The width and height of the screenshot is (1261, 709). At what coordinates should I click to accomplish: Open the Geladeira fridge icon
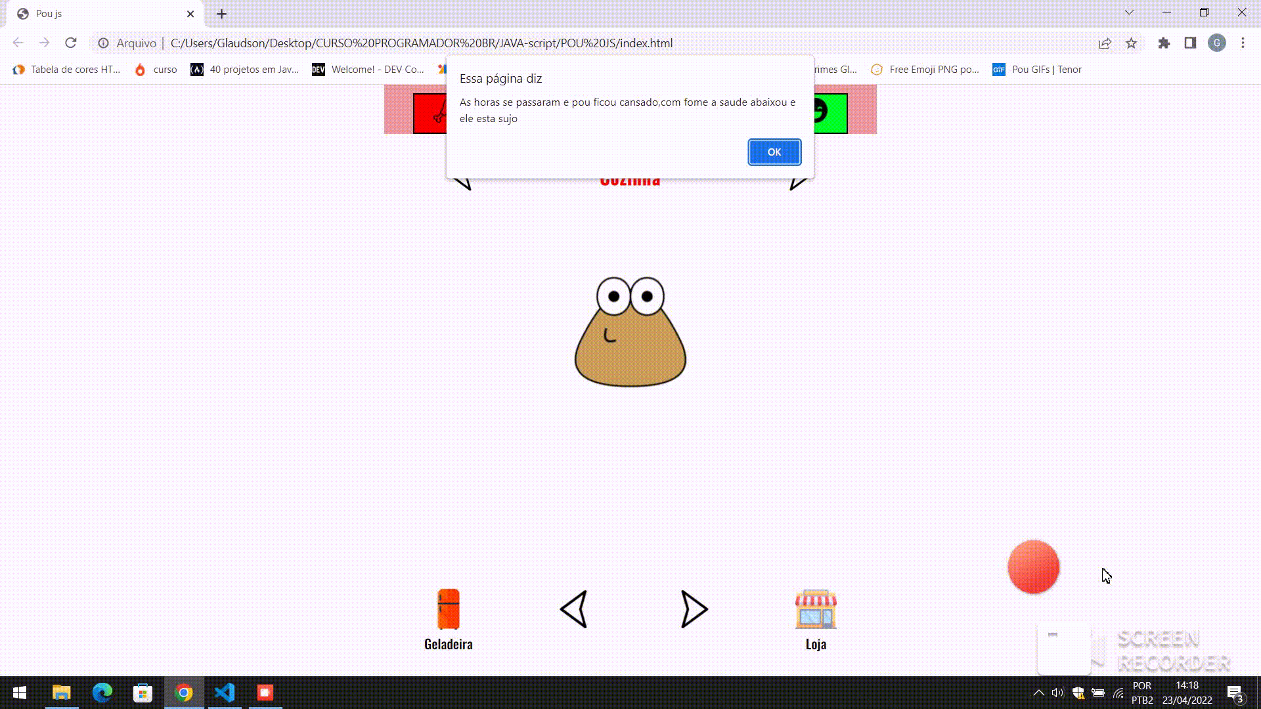449,609
